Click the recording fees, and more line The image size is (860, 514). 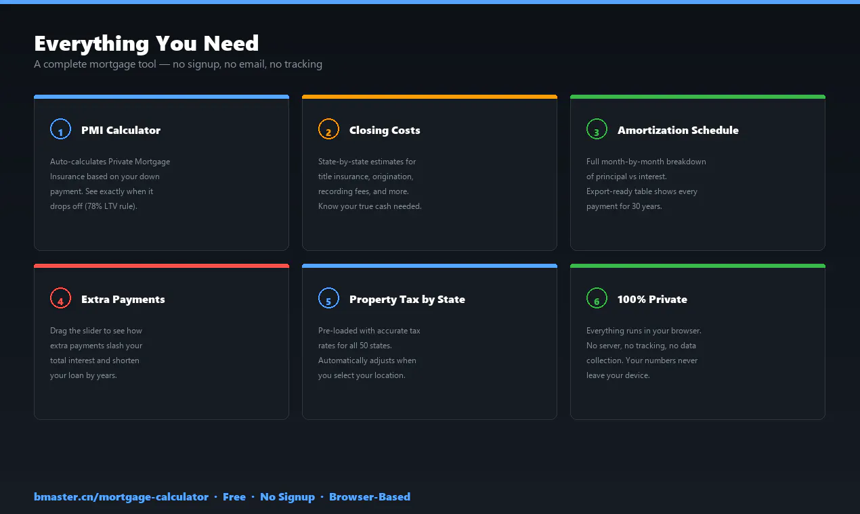click(364, 191)
